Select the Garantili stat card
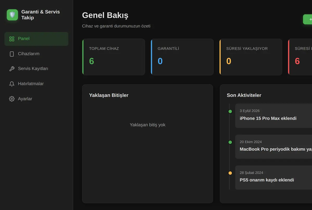312x210 pixels. pos(182,57)
